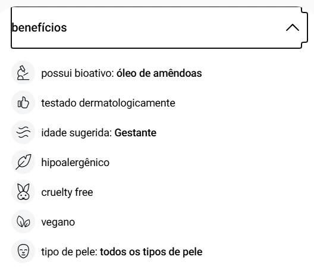314x272 pixels.
Task: Select the óleo de amêndoas text
Action: point(159,73)
